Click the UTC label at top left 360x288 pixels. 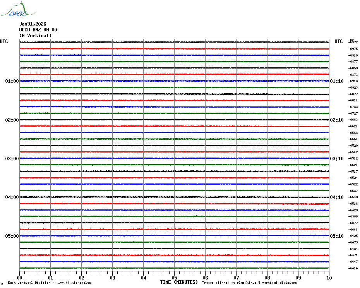pos(4,41)
